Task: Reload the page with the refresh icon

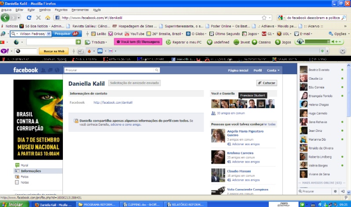Action: pos(29,18)
